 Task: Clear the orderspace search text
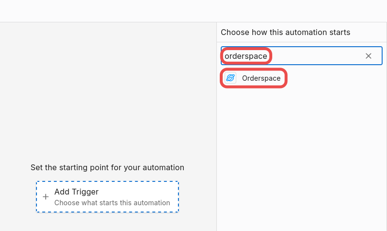[368, 56]
